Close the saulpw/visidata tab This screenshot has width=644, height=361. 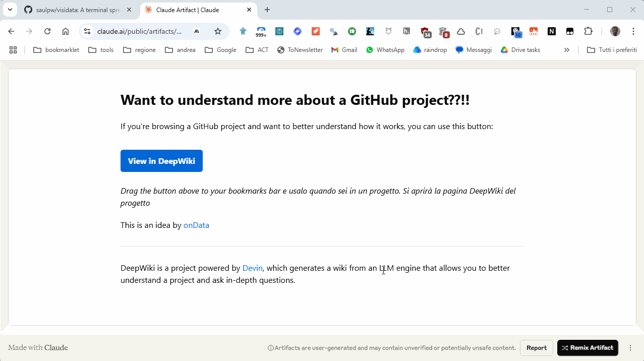[129, 10]
